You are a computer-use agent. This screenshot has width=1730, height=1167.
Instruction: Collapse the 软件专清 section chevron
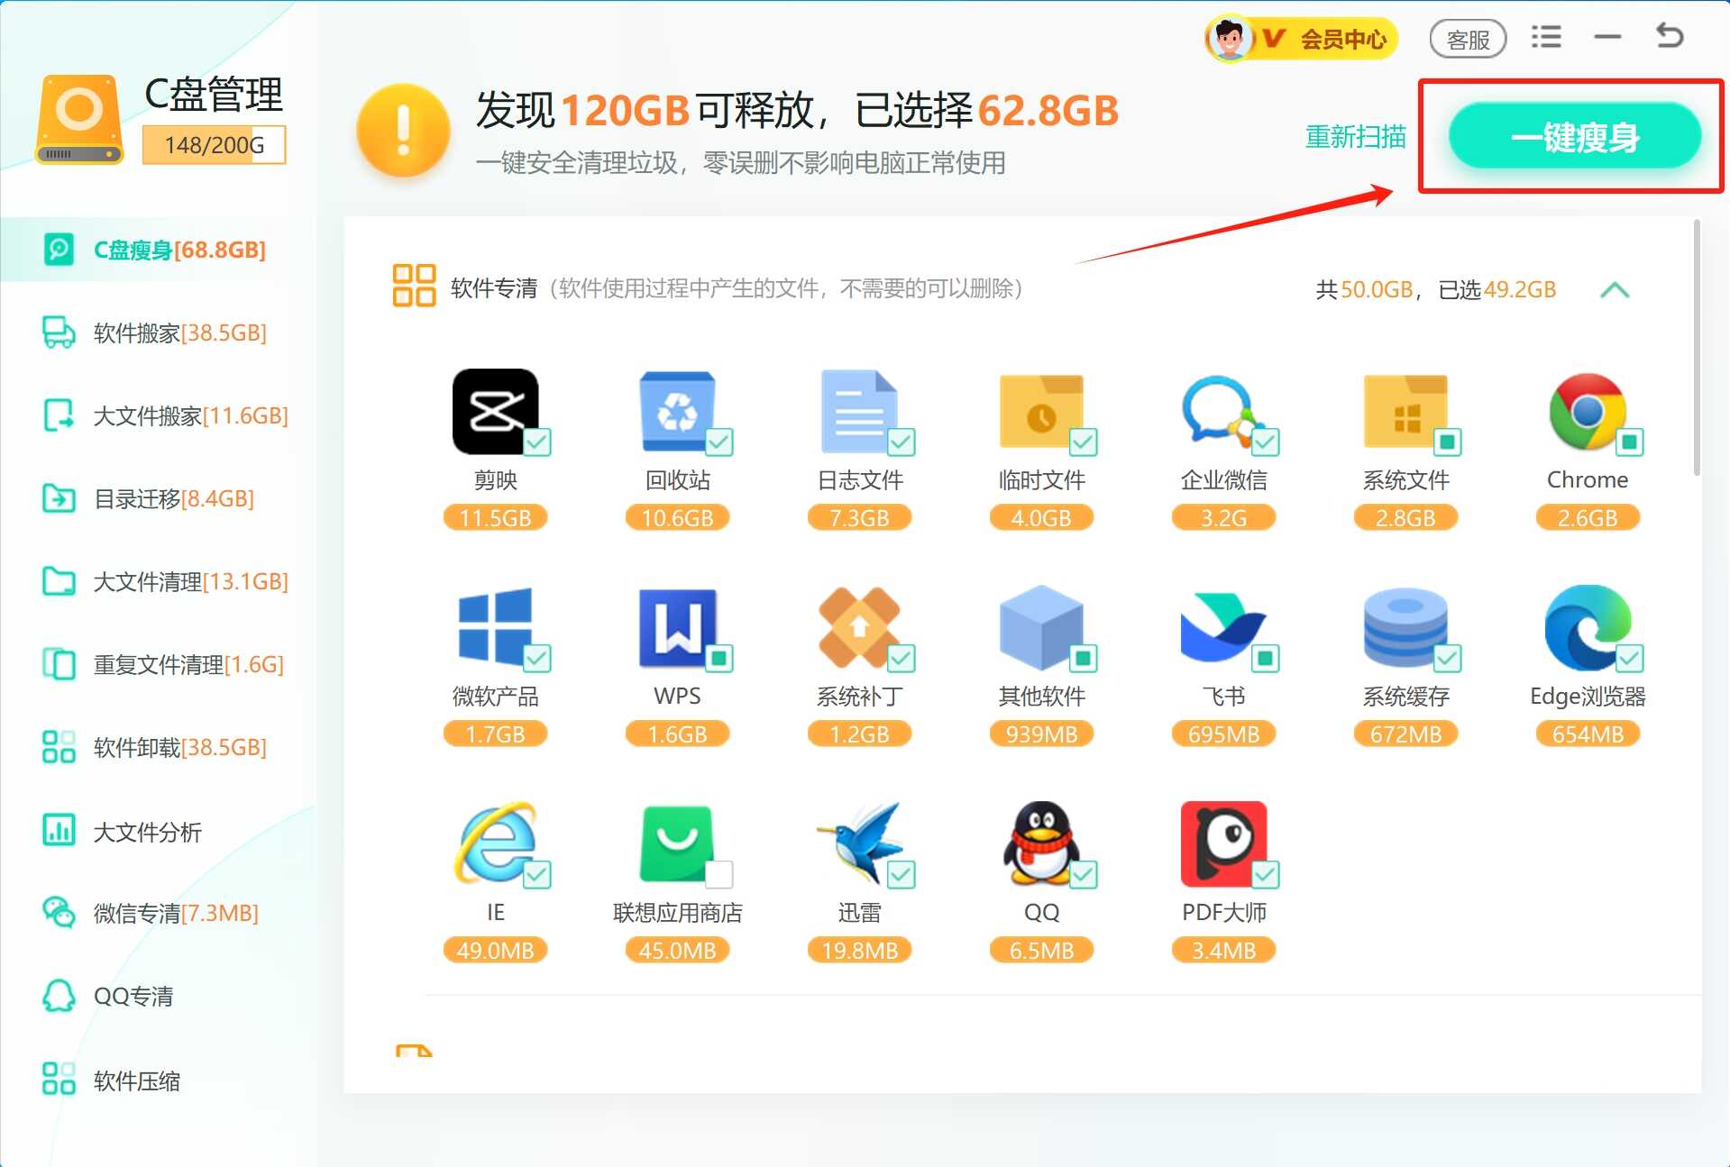1614,290
